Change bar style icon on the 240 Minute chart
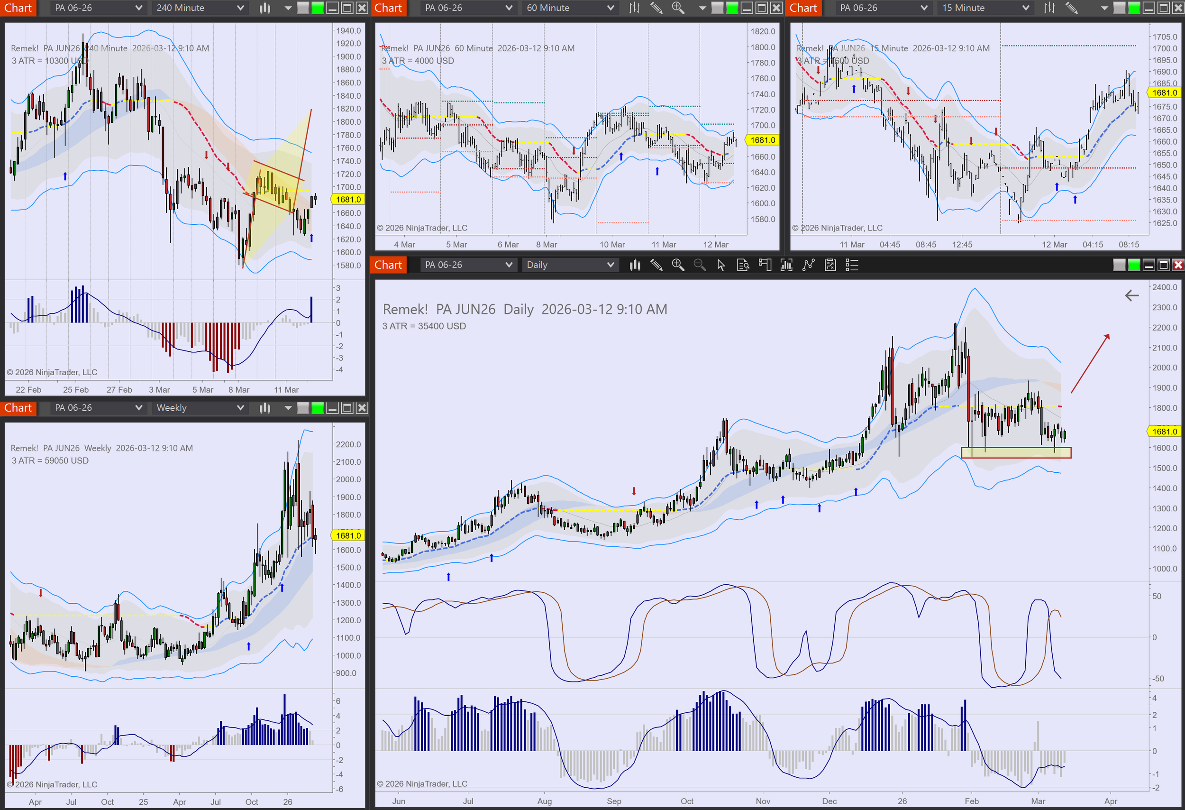1185x810 pixels. (264, 8)
